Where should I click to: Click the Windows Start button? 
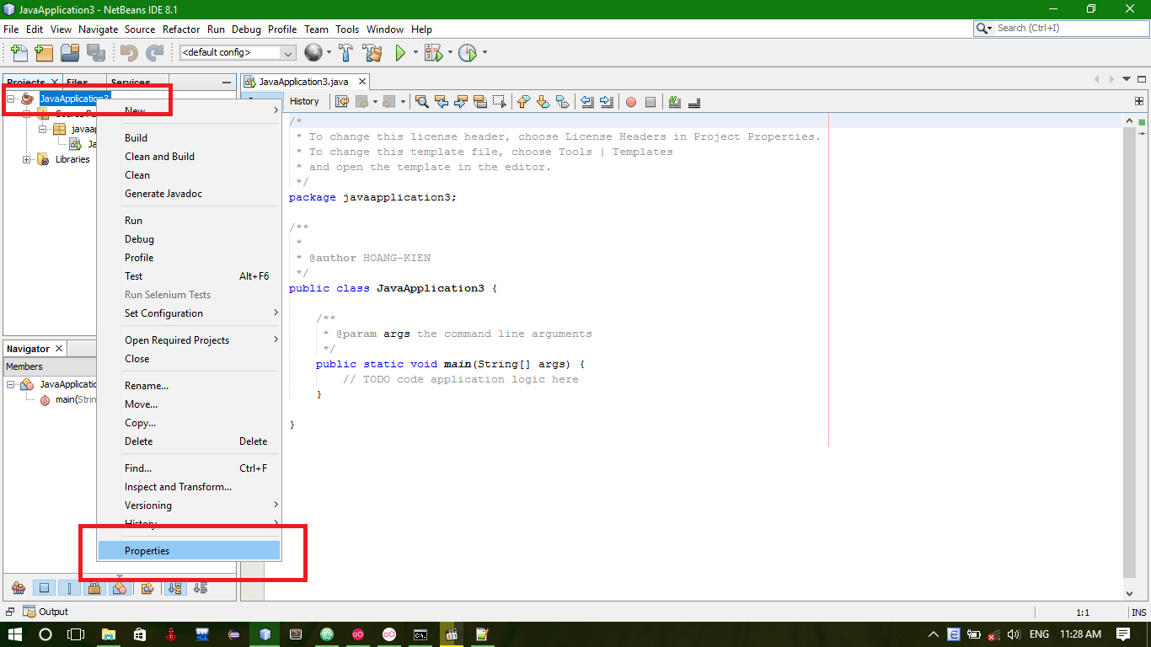(x=15, y=634)
